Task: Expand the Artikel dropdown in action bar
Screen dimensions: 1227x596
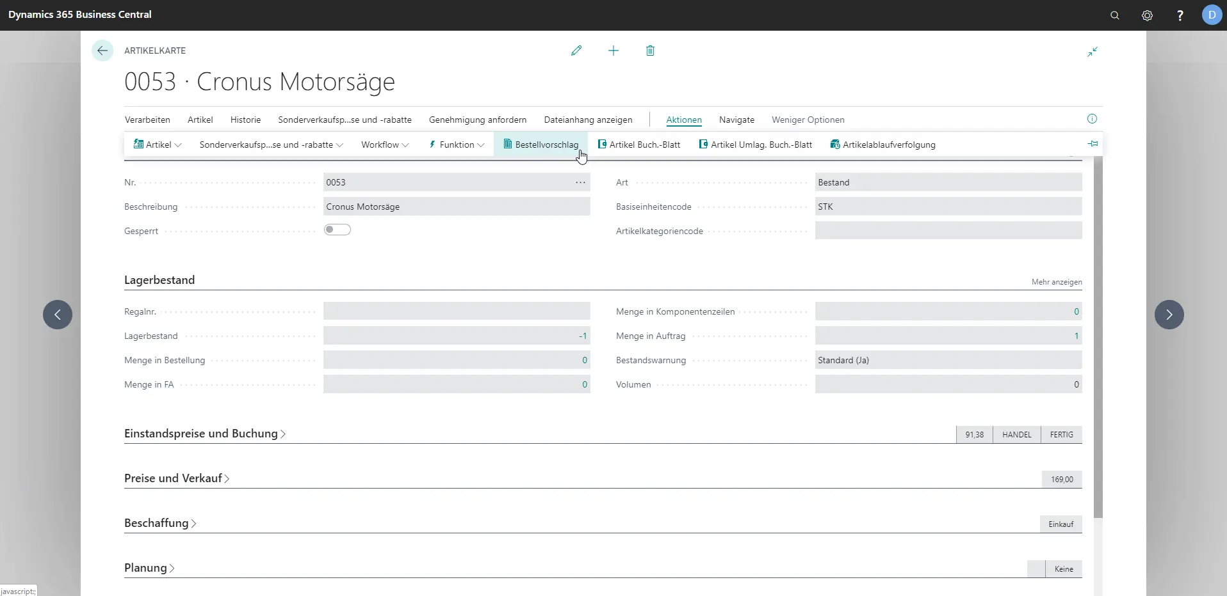Action: click(x=158, y=145)
